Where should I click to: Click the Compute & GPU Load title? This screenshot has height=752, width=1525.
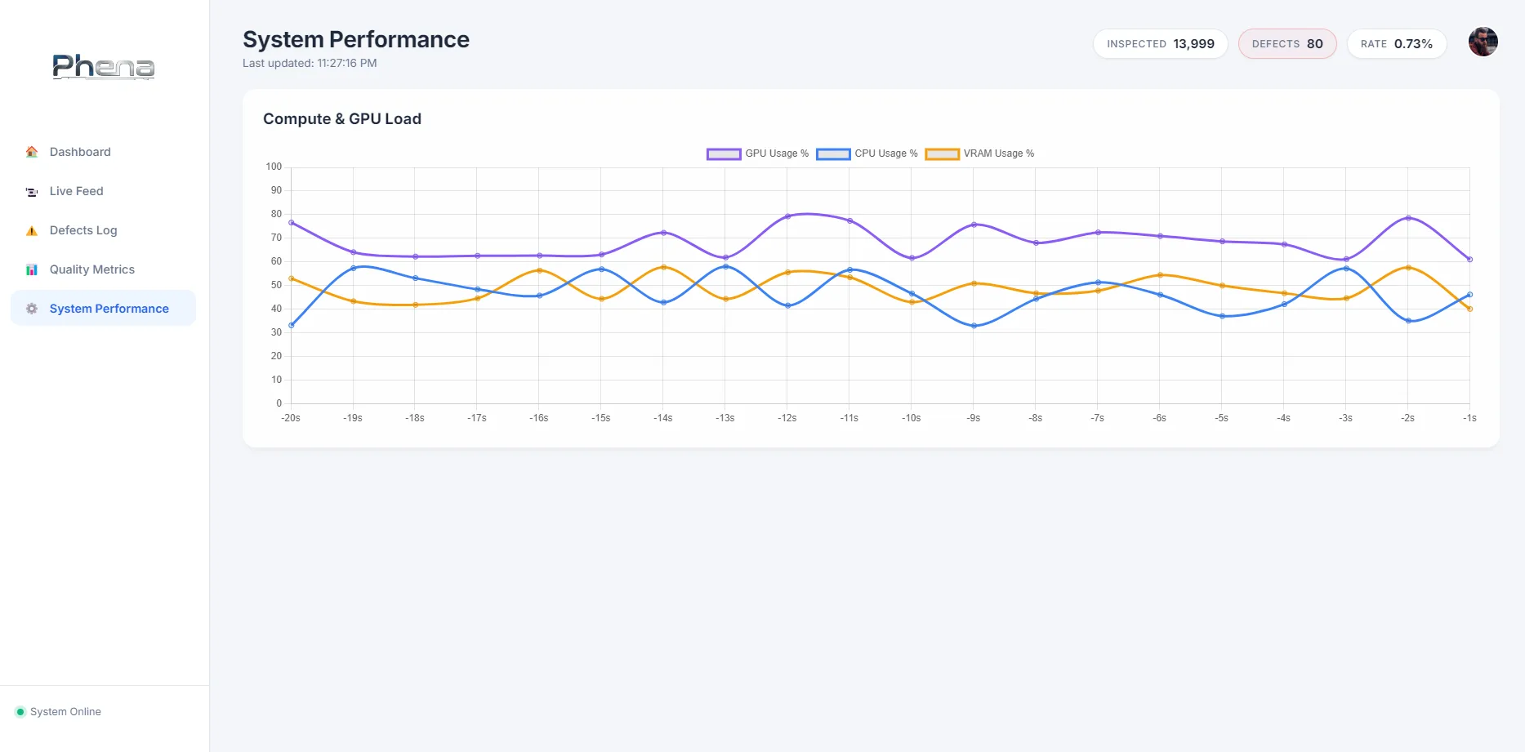click(x=341, y=119)
